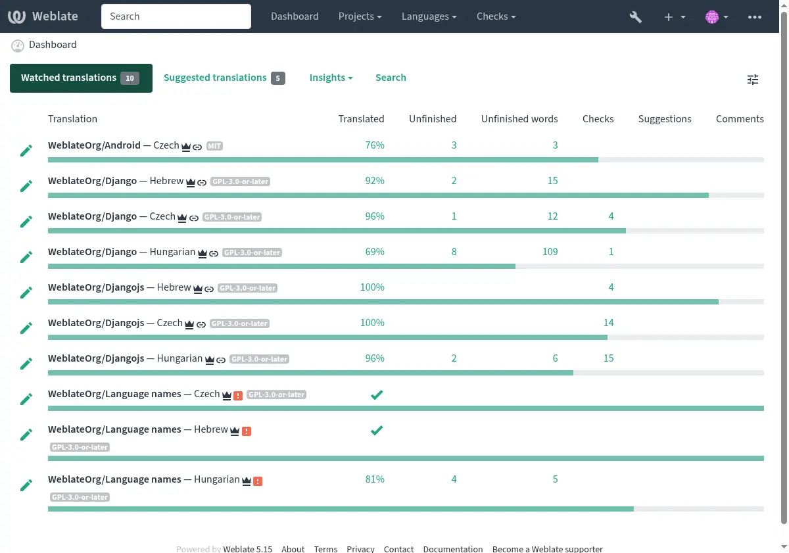789x553 pixels.
Task: Click the Unfinished words column header
Action: click(x=519, y=119)
